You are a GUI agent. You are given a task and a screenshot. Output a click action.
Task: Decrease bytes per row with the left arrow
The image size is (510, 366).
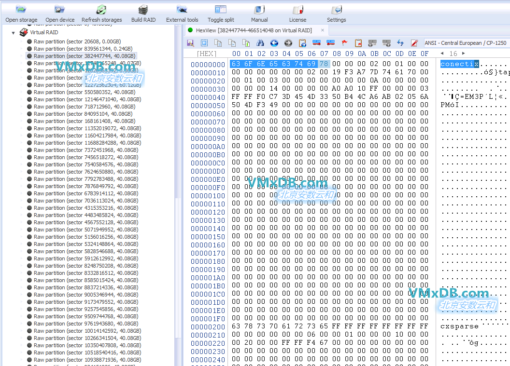coord(442,53)
